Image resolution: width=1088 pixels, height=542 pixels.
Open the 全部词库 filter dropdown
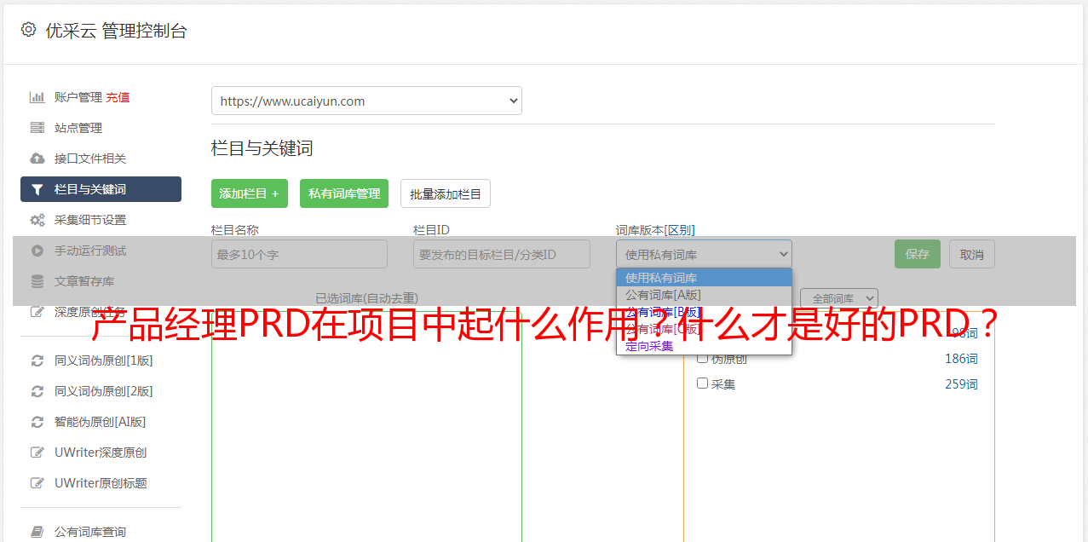click(839, 298)
